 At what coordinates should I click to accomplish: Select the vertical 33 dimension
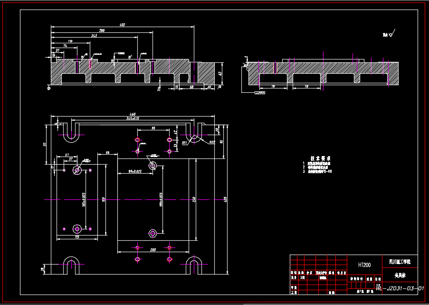click(175, 146)
